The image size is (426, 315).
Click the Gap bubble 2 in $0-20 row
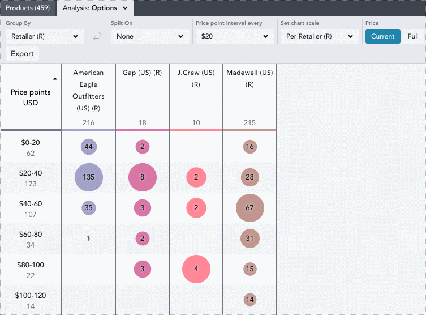point(143,147)
